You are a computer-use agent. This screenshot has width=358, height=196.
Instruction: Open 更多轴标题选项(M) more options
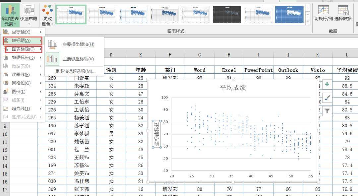point(75,71)
